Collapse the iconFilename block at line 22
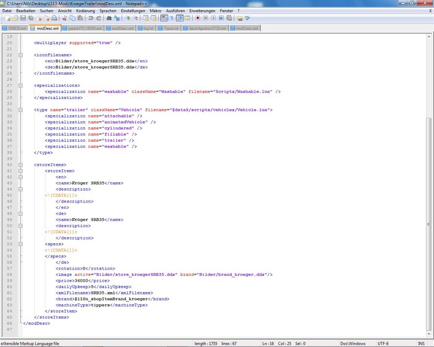Viewport: 434px width, 347px height. tap(20, 55)
